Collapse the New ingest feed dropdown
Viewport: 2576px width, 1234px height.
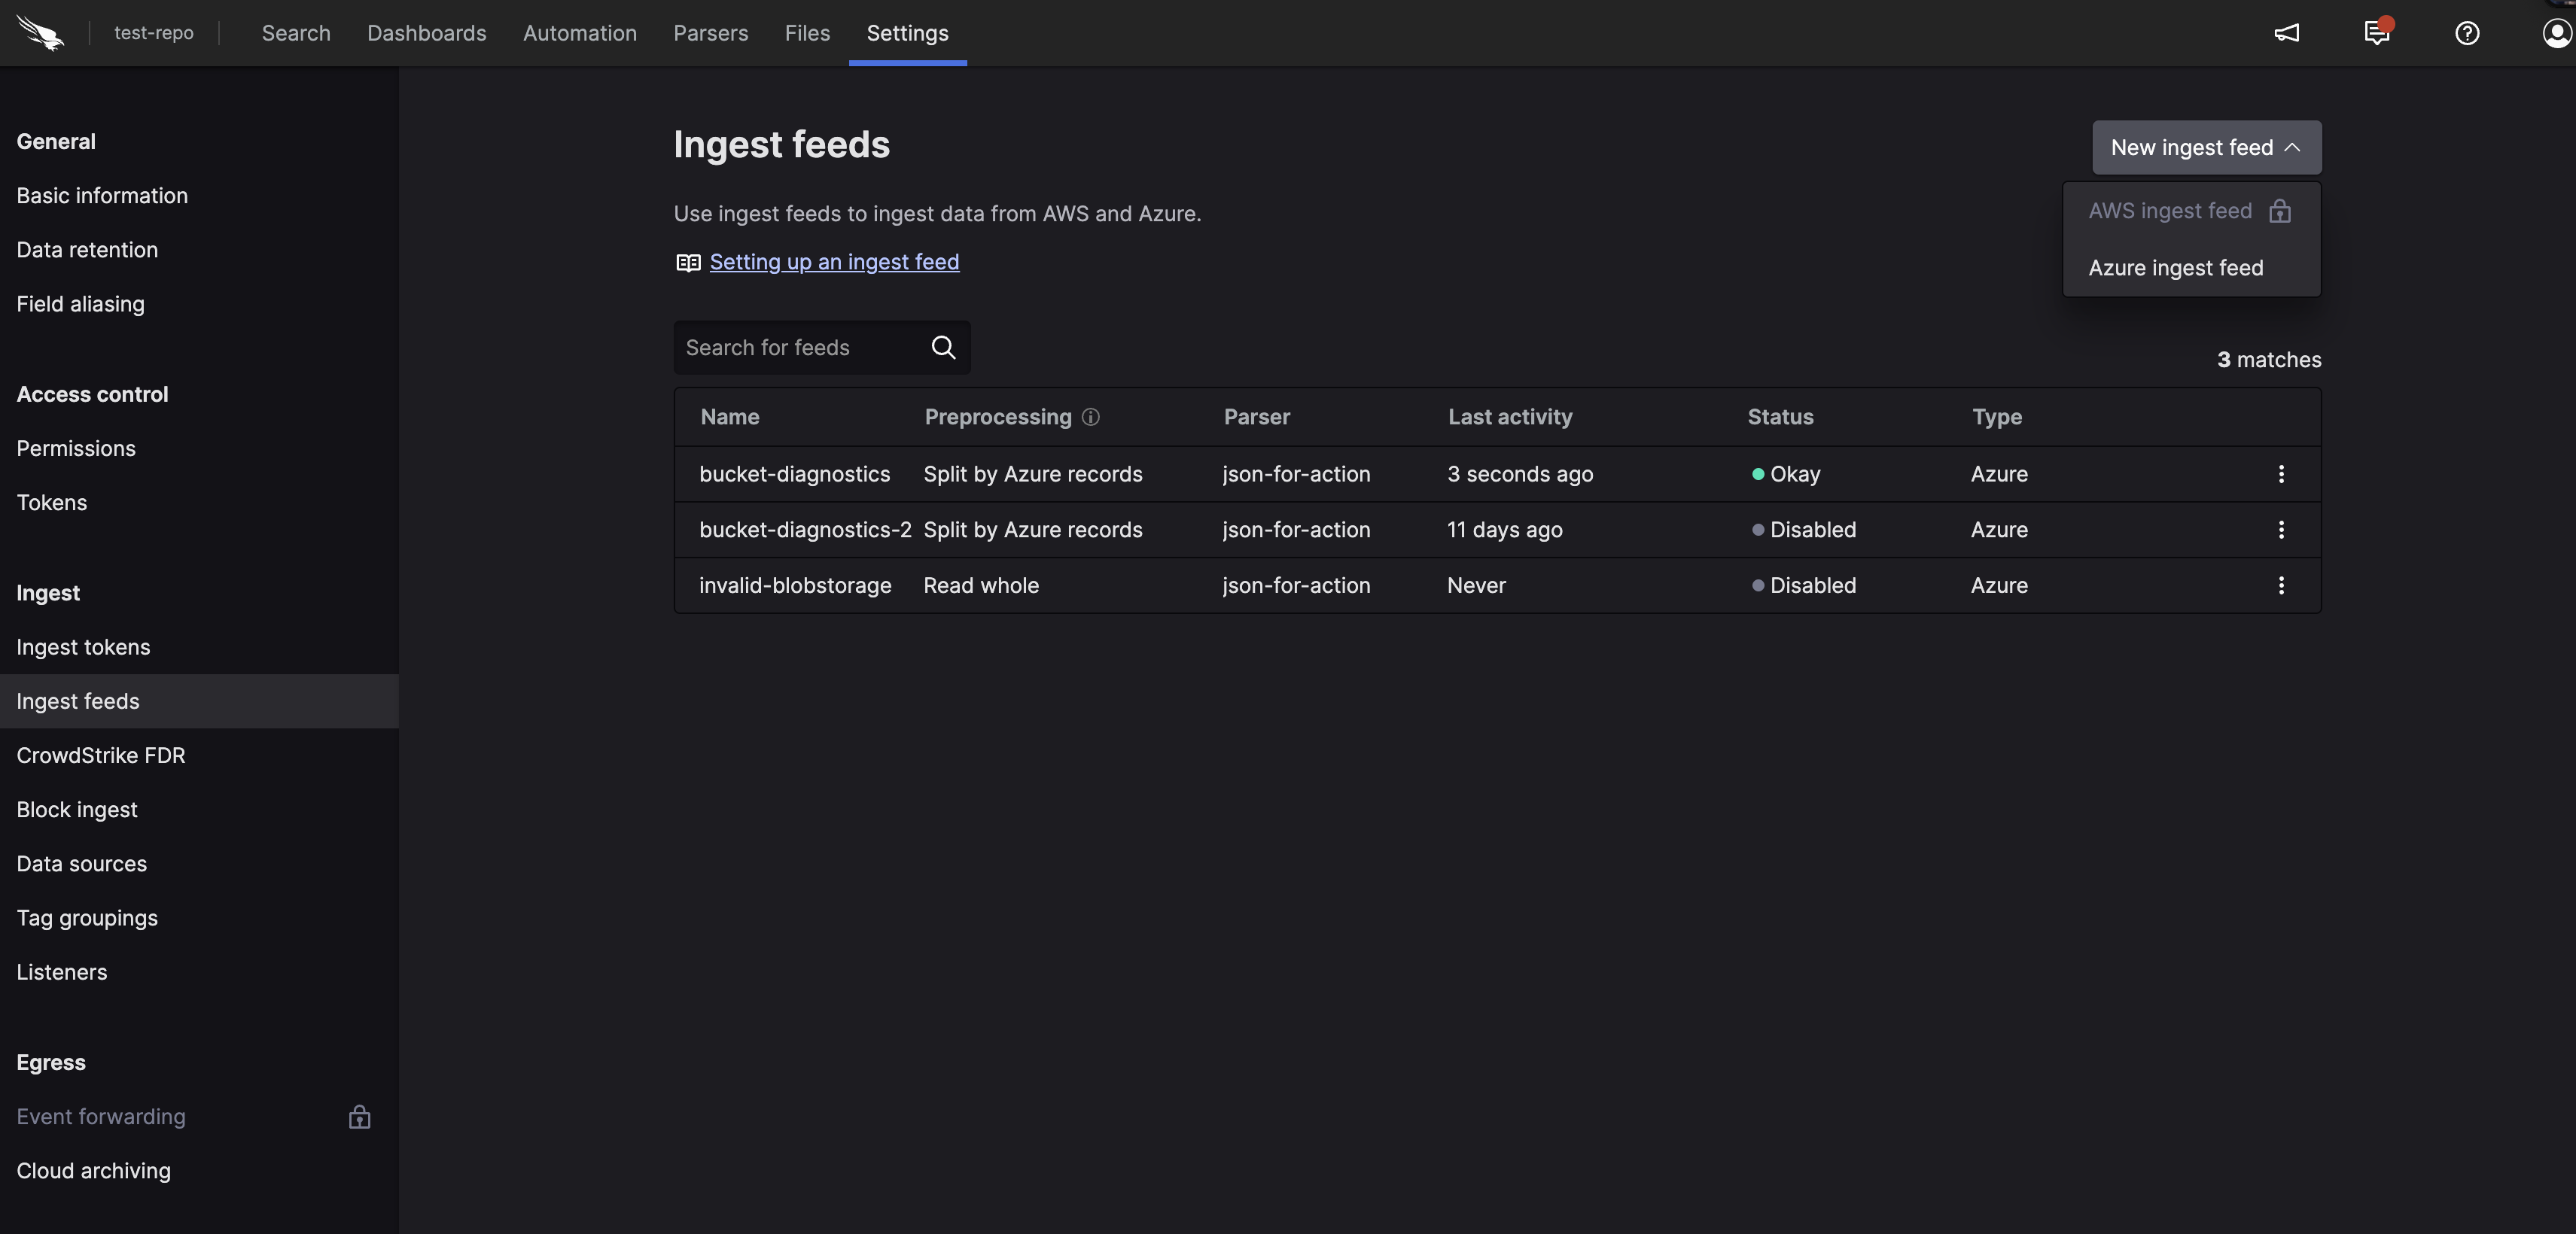click(2206, 147)
